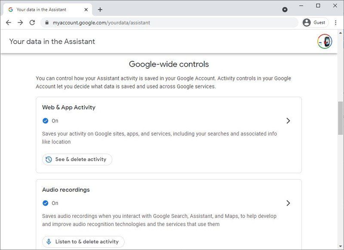Click the lock icon in the address bar
344x250 pixels.
(46, 22)
